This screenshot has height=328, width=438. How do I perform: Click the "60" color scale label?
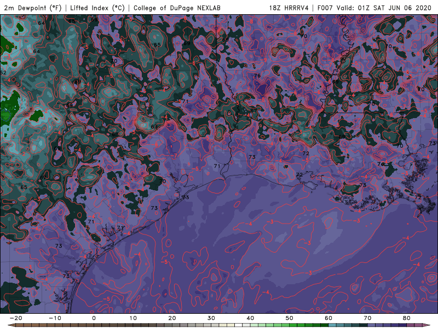[x=328, y=318]
